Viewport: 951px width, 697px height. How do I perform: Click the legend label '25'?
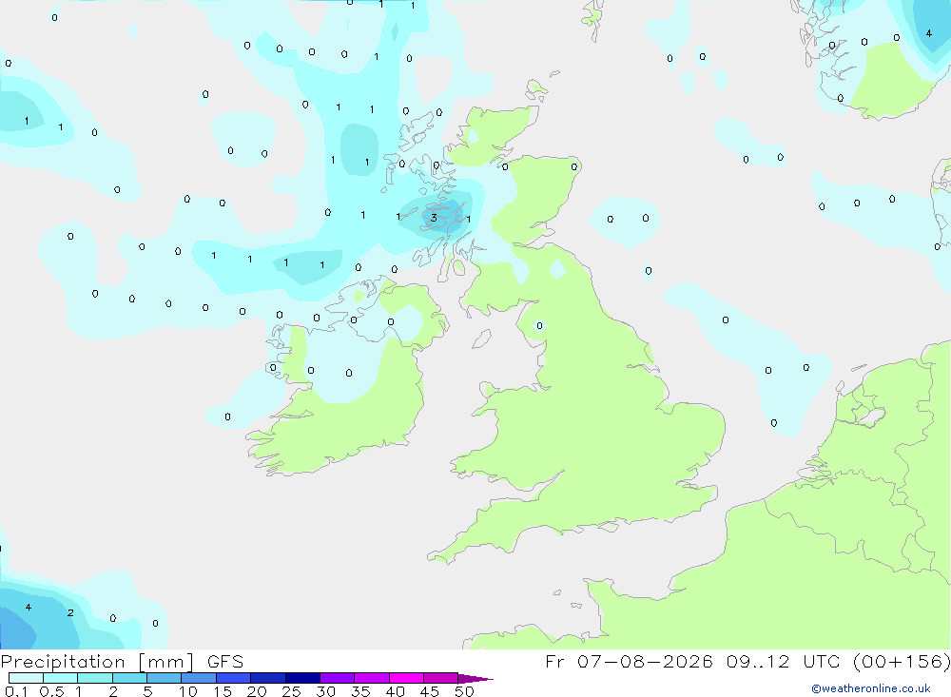pos(291,691)
